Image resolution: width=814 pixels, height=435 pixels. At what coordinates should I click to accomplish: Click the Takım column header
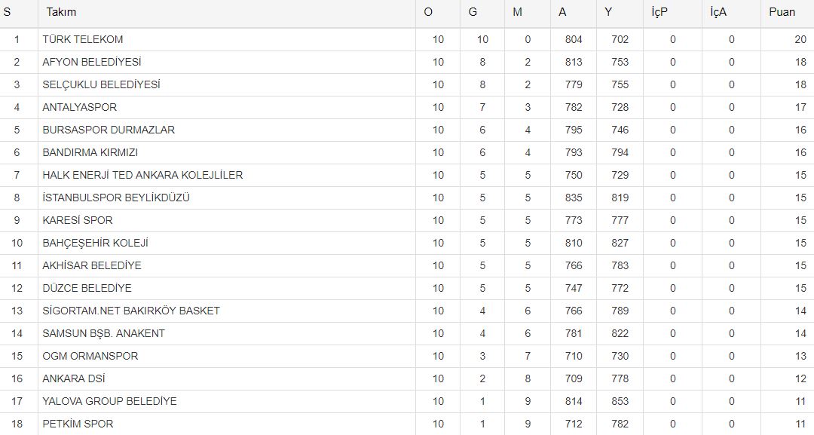tap(61, 12)
